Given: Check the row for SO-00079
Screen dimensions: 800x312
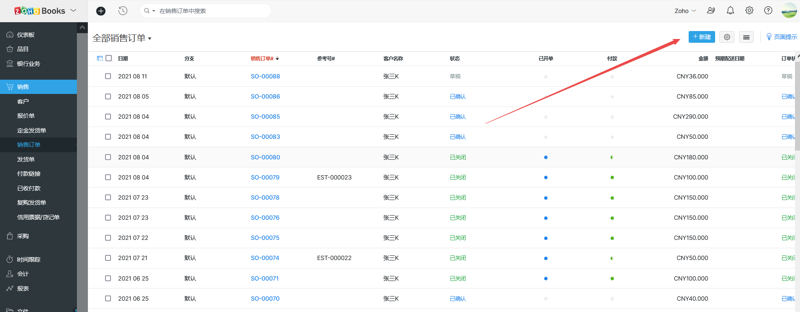Looking at the screenshot, I should tap(108, 177).
